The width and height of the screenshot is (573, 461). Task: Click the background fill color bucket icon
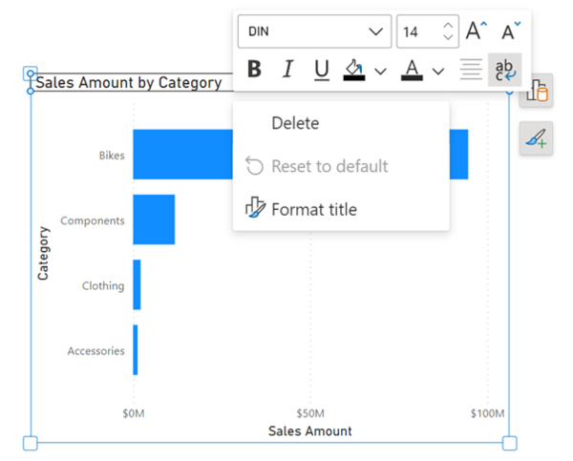click(353, 67)
